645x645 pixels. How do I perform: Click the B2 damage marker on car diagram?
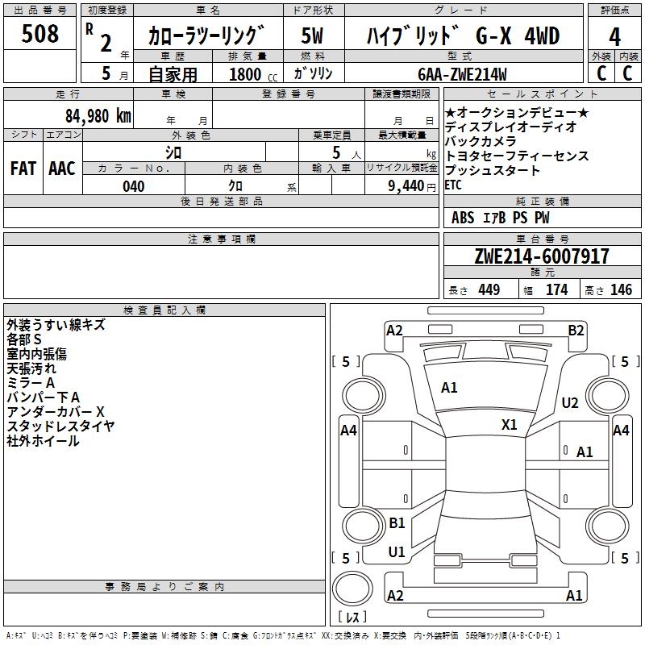click(x=576, y=330)
